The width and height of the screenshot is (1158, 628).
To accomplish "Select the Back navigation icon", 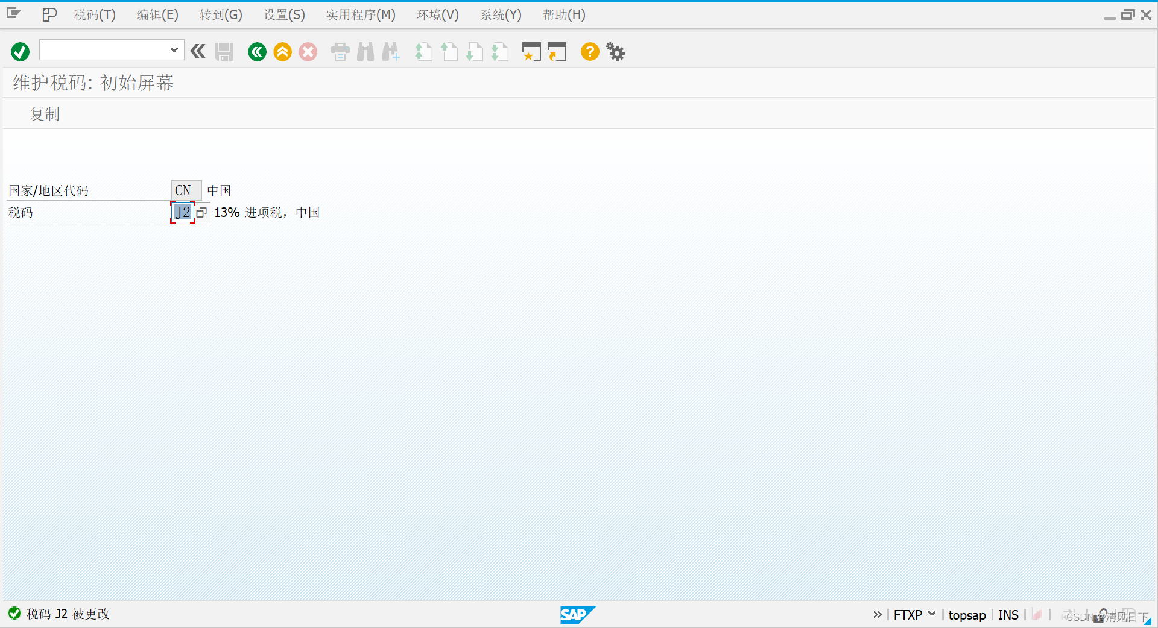I will click(x=257, y=52).
